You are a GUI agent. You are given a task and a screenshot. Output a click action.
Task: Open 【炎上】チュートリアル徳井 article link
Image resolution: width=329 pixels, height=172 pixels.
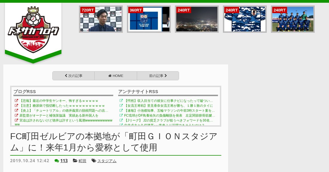[x=64, y=111]
